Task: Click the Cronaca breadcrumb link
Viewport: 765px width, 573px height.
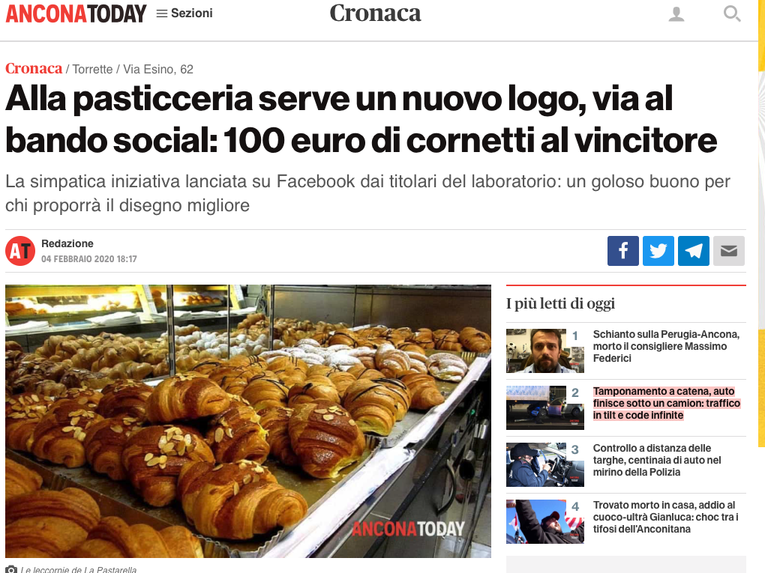Action: (x=34, y=69)
